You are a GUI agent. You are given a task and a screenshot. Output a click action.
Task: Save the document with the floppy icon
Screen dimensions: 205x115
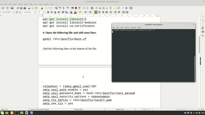pyautogui.click(x=12, y=8)
